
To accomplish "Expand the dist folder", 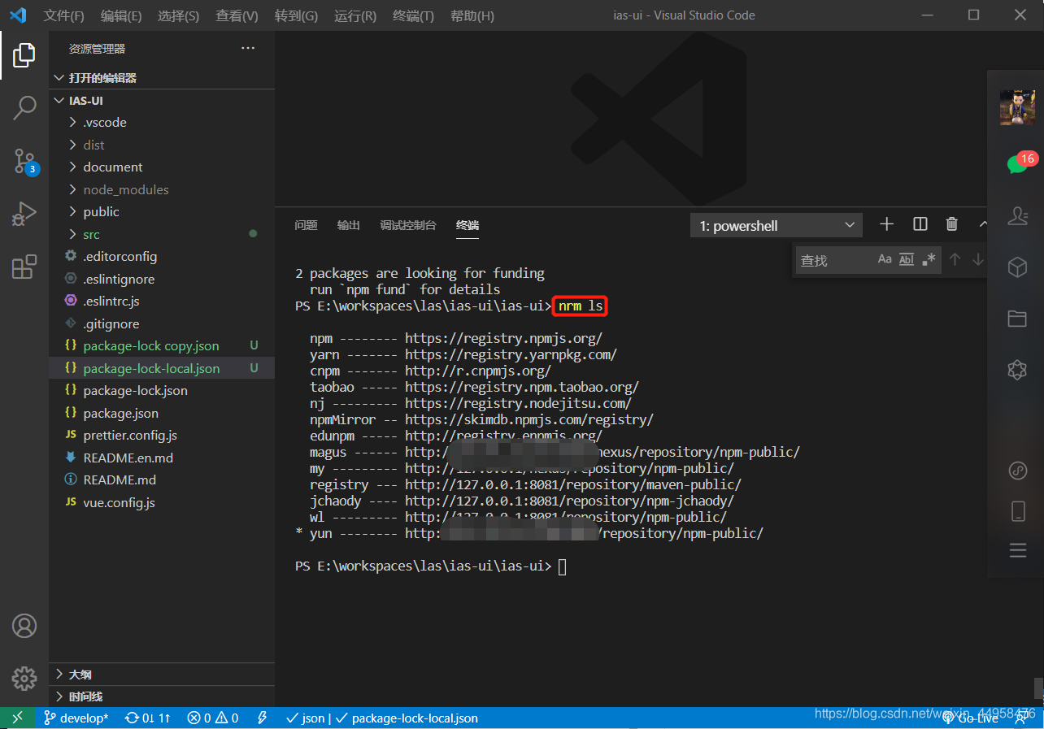I will click(162, 145).
